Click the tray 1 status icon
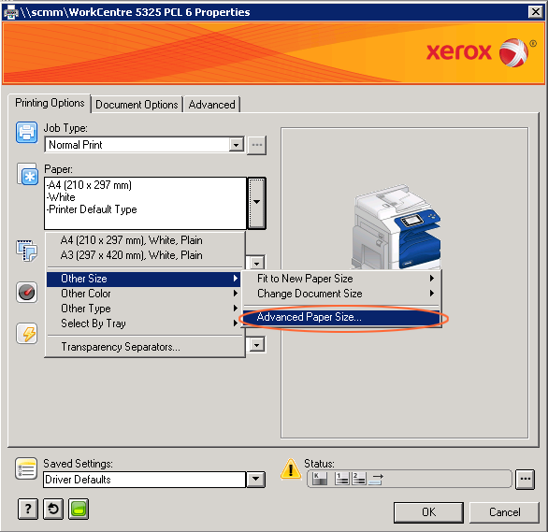Screen dimensions: 548x532 pyautogui.click(x=342, y=478)
